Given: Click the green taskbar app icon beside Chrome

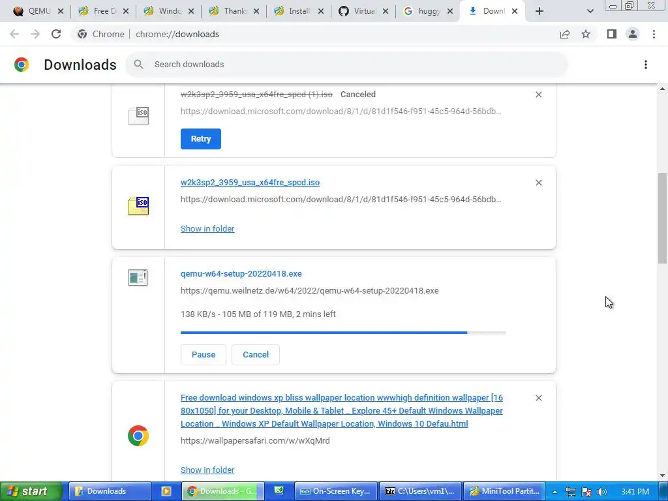Looking at the screenshot, I should (x=279, y=491).
